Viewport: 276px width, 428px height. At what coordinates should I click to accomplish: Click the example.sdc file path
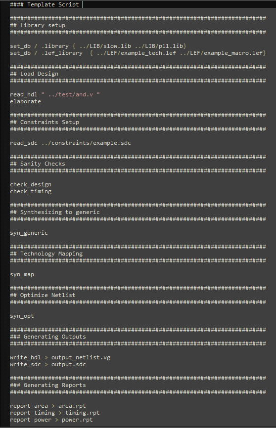(x=86, y=143)
